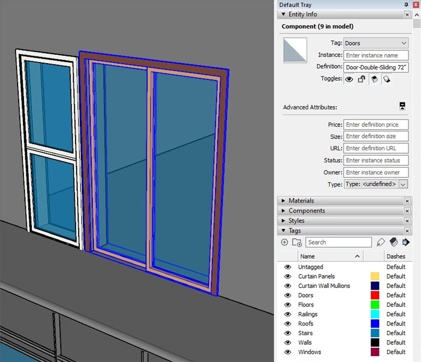Toggle the receive shadows icon
This screenshot has height=362, width=421.
coord(386,79)
